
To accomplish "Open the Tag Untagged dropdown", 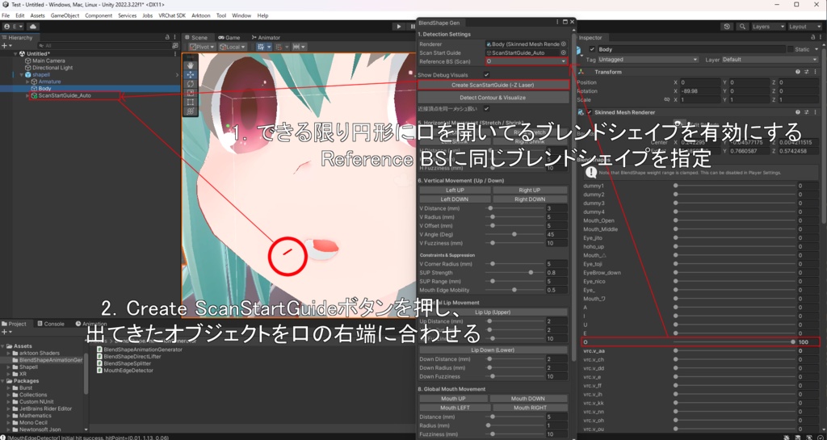I will pos(649,60).
